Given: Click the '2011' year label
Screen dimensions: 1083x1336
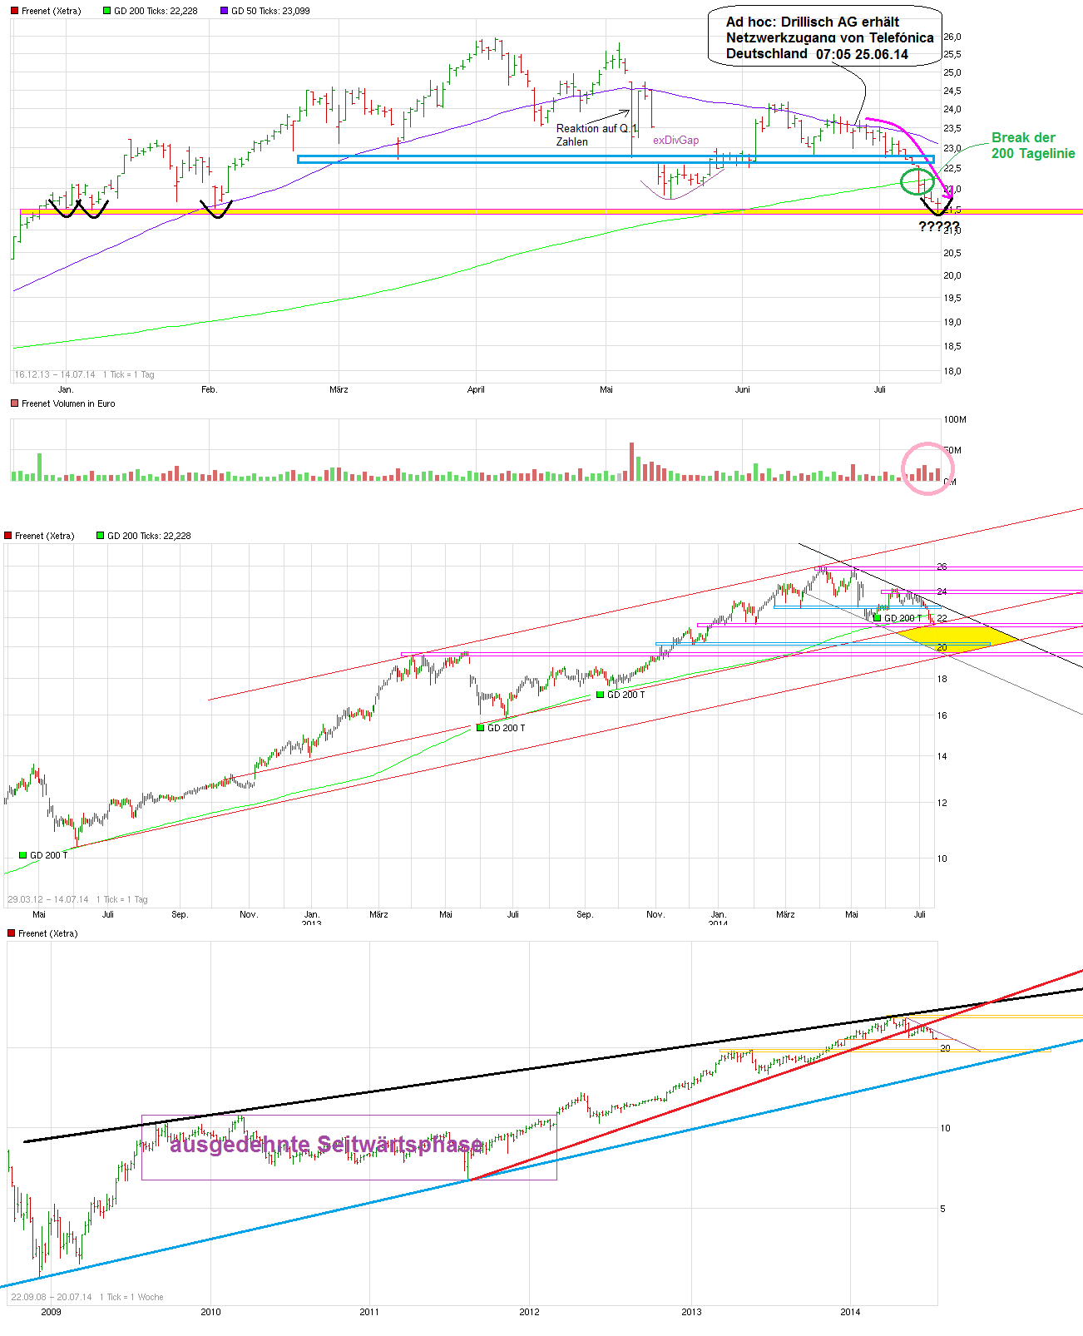Looking at the screenshot, I should pyautogui.click(x=369, y=1312).
